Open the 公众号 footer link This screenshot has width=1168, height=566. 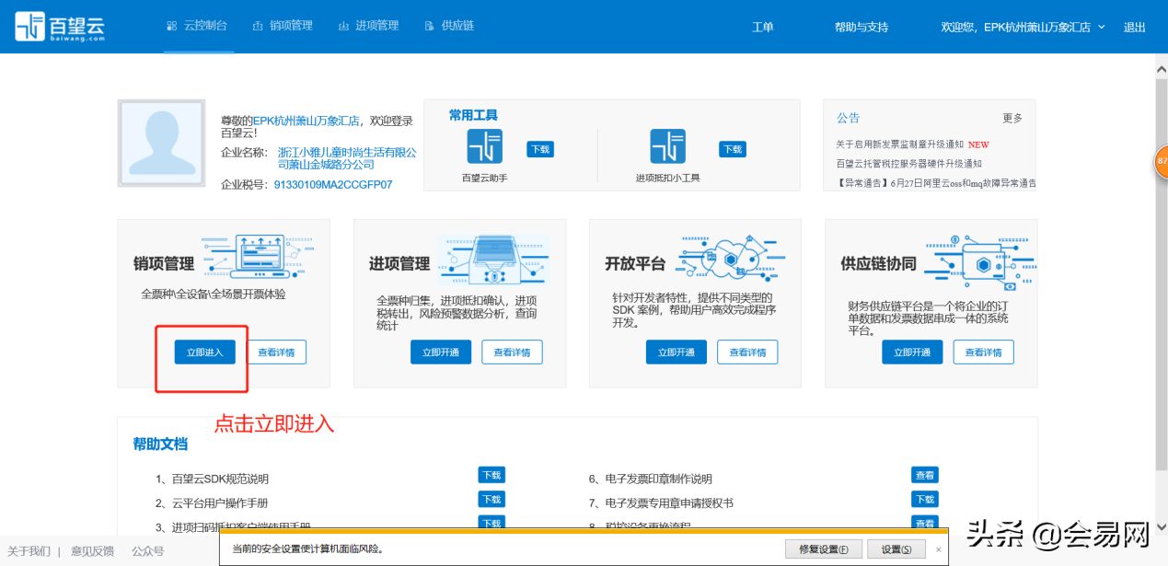147,551
